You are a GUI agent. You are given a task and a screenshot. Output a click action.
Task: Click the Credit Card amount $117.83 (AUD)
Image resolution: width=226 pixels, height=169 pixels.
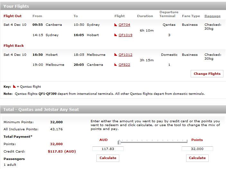[x=62, y=151]
